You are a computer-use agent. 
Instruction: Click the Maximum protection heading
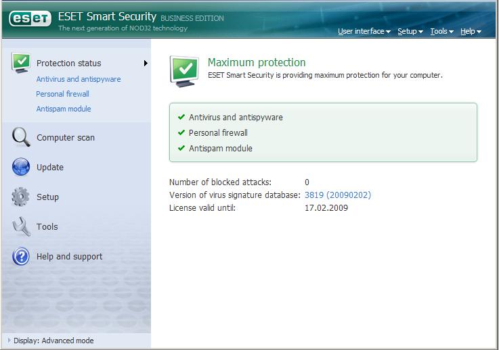257,62
